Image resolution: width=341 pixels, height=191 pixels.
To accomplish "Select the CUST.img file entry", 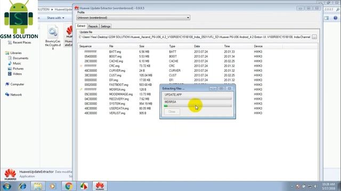I will (115, 75).
